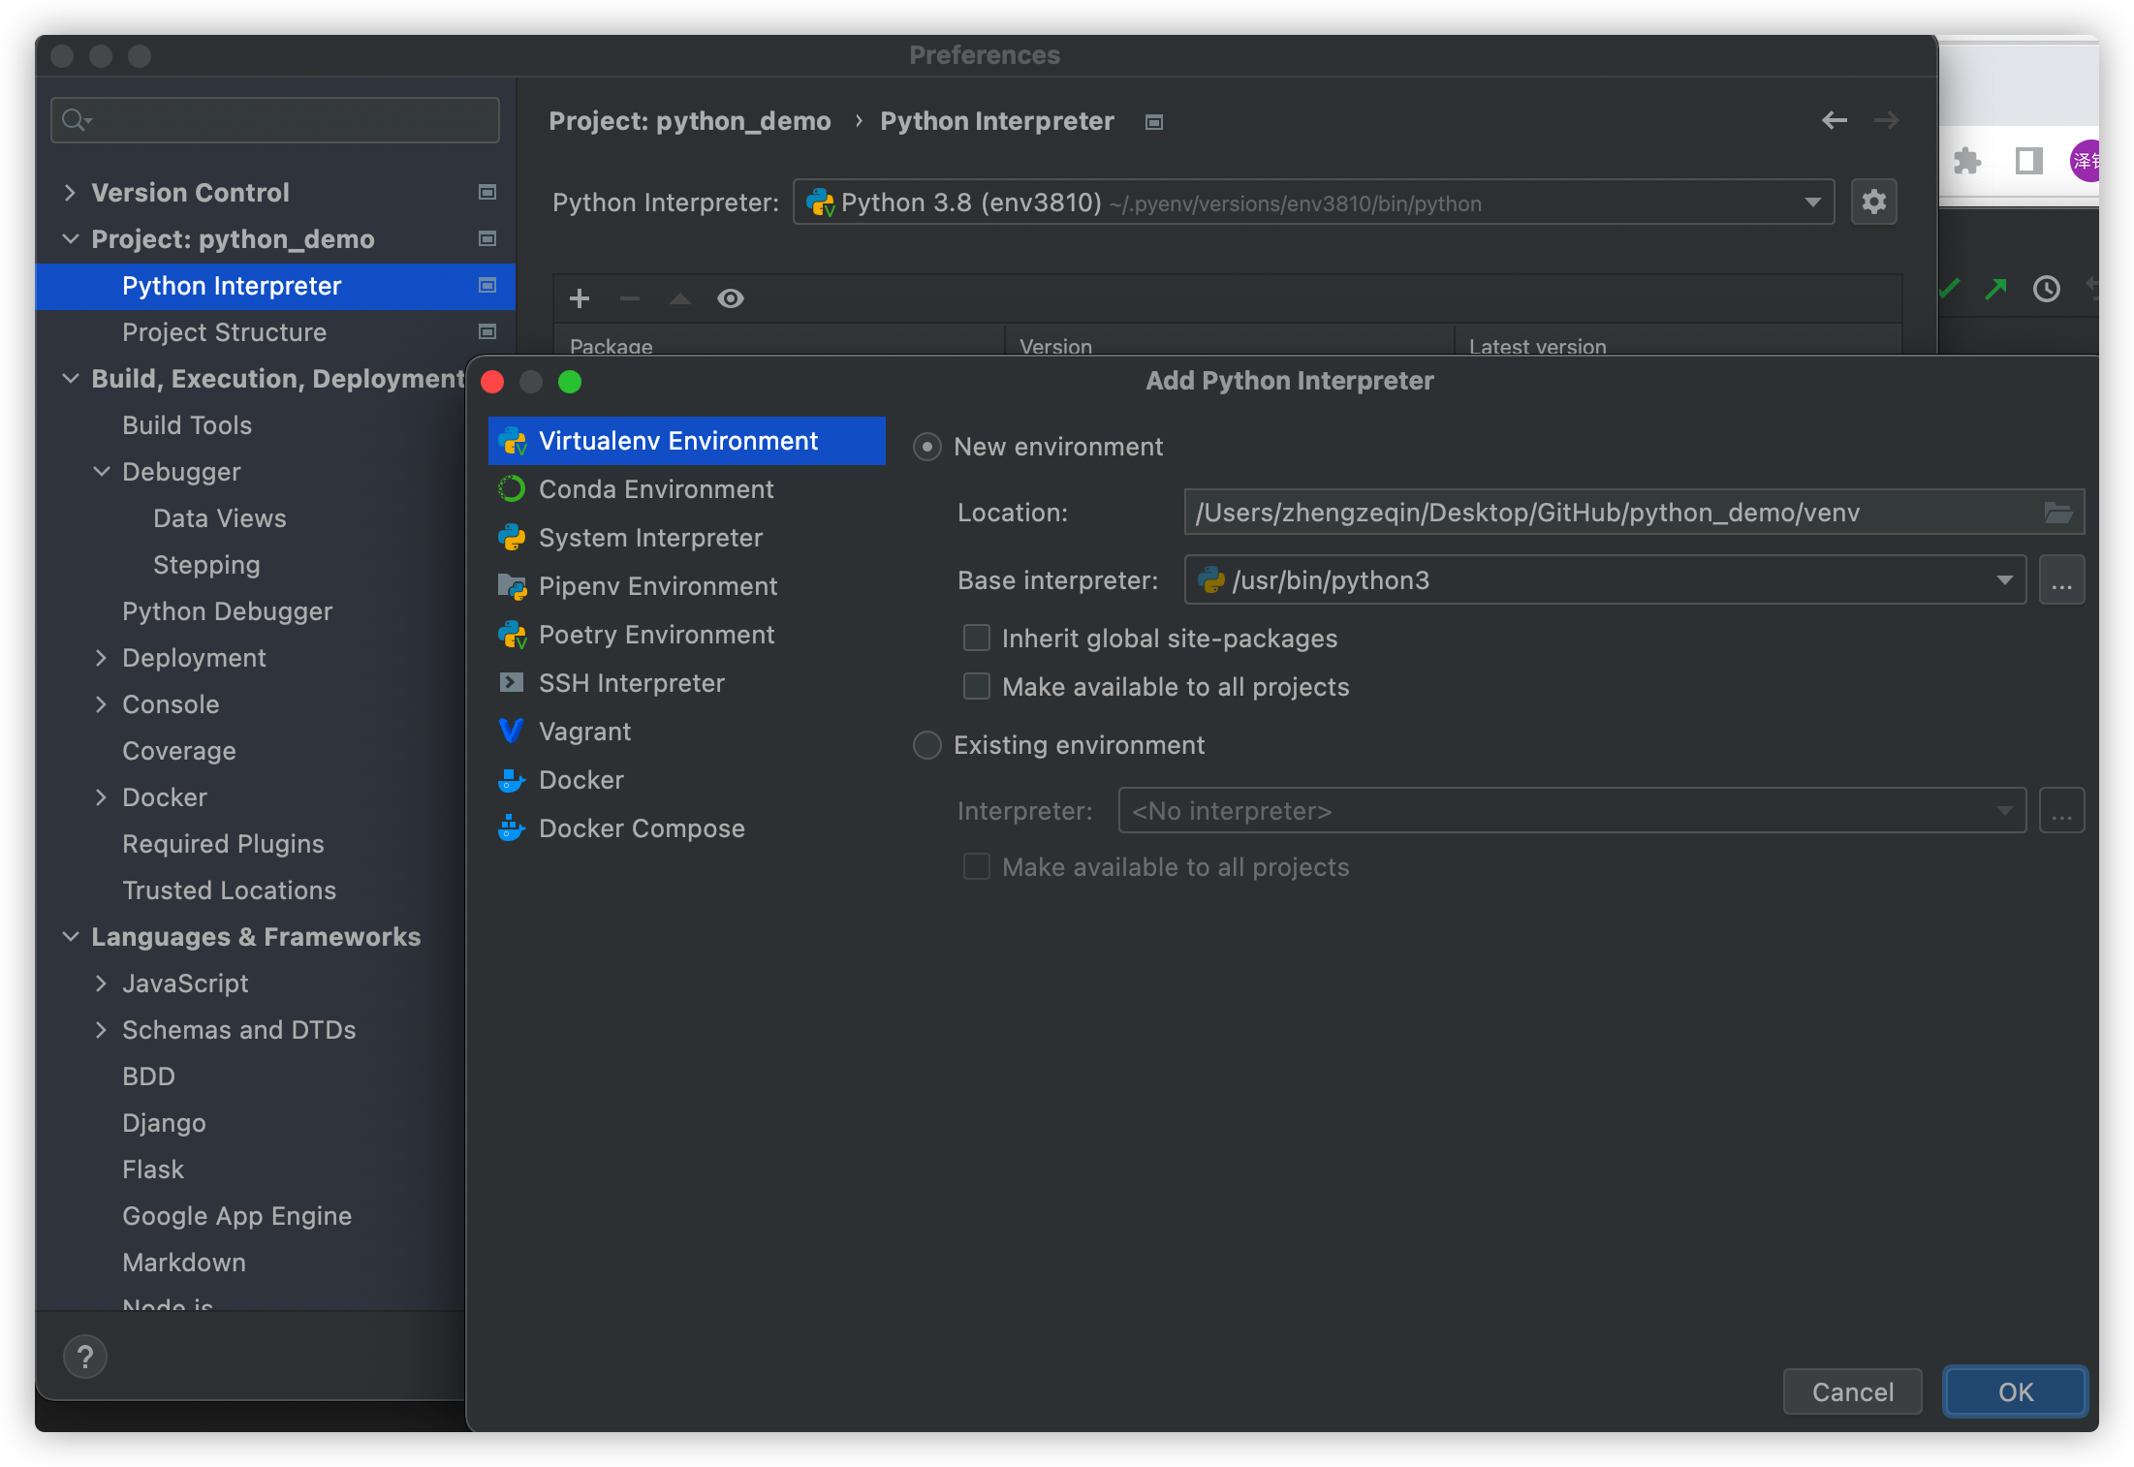Open help question mark button

(85, 1357)
